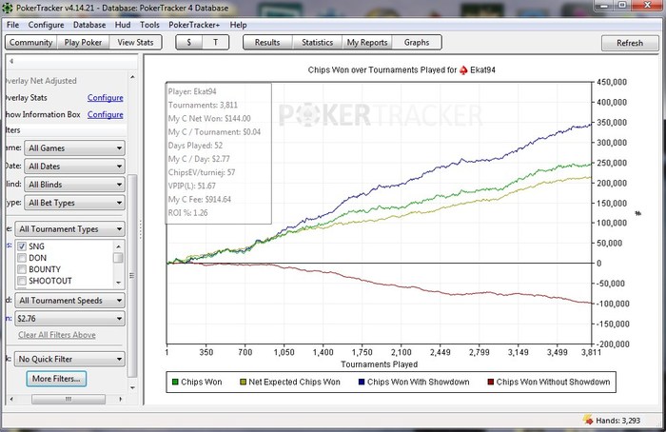The height and width of the screenshot is (432, 666).
Task: Select the $ cash games button
Action: tap(189, 43)
